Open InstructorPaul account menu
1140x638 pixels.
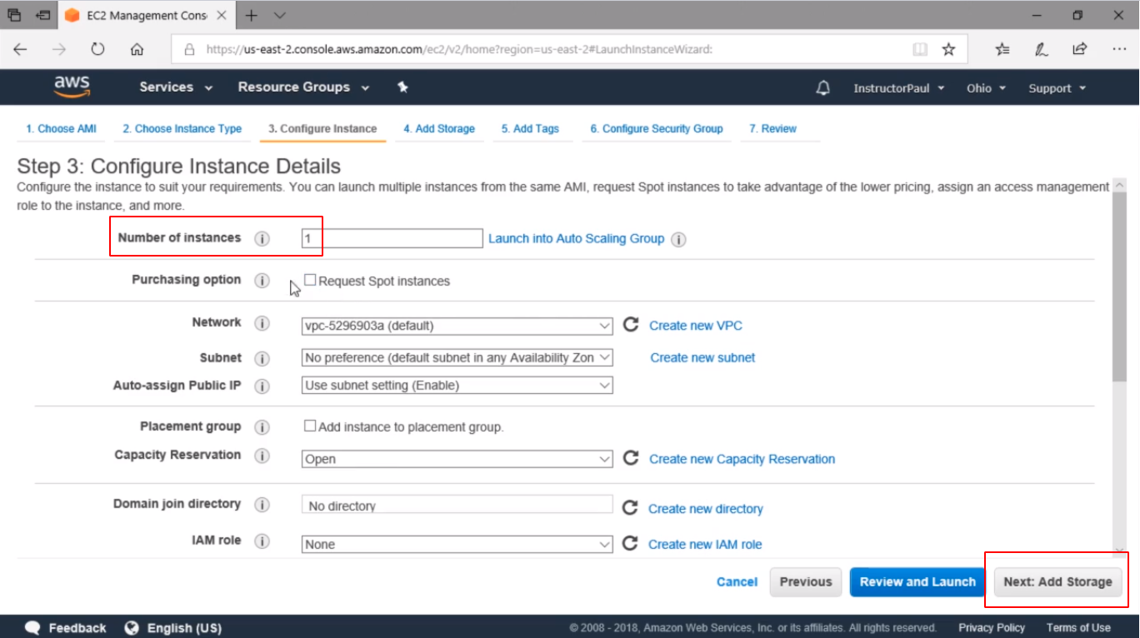click(898, 88)
